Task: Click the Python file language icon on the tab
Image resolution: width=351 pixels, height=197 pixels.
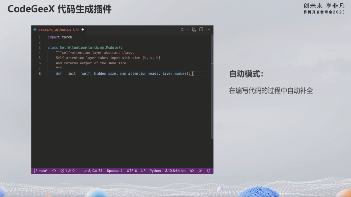Action: 35,29
